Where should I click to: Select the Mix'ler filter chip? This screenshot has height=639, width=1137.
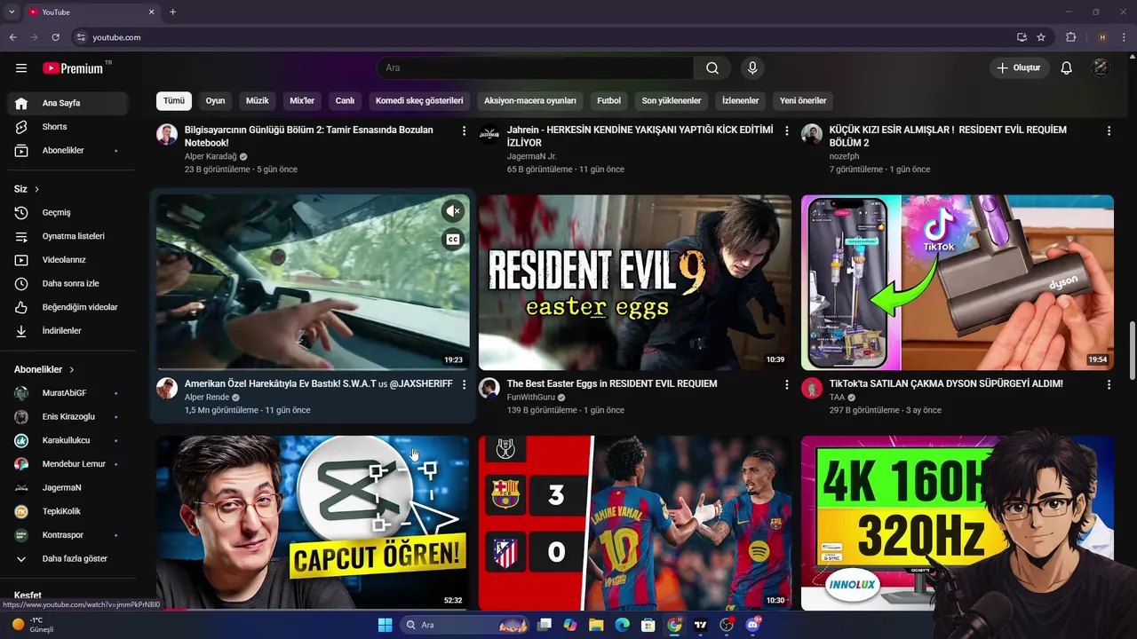(x=302, y=101)
